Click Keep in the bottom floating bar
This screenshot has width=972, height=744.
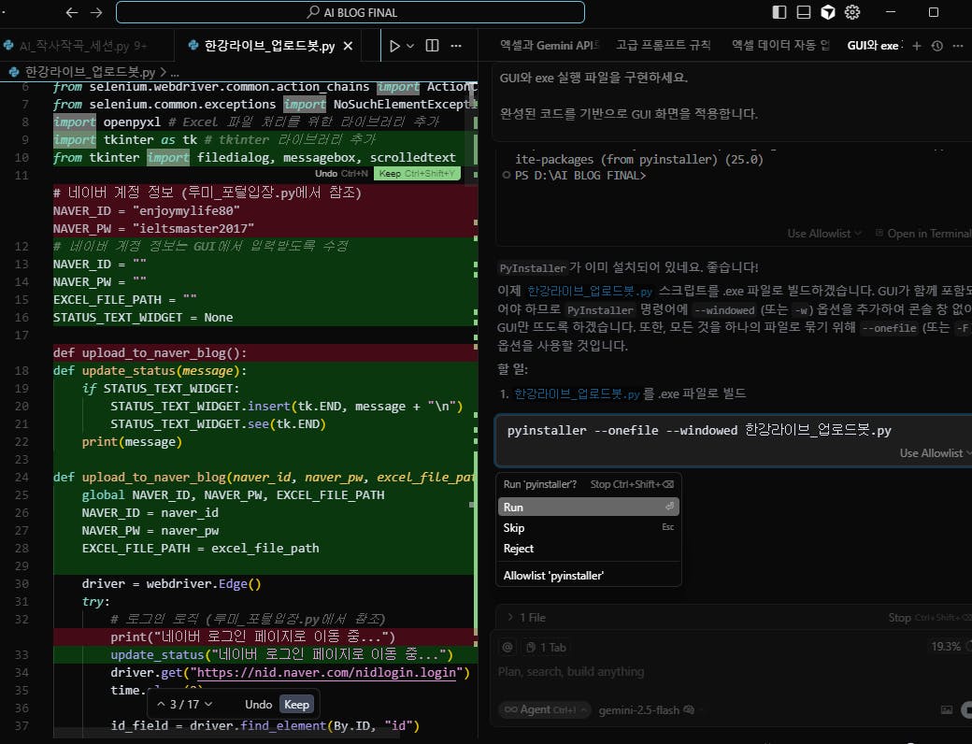297,704
